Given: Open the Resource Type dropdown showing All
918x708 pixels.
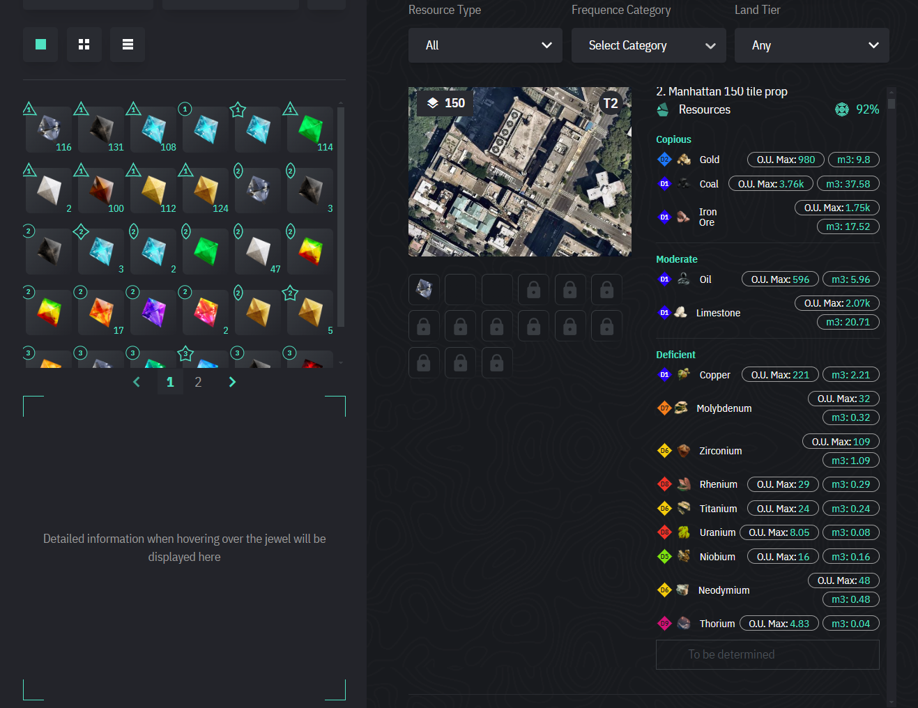Looking at the screenshot, I should pos(485,45).
